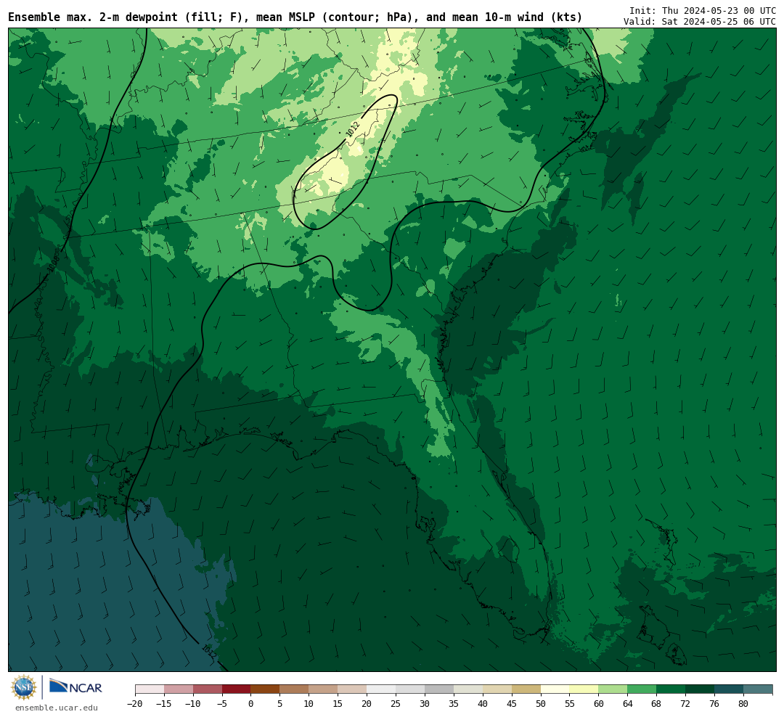The width and height of the screenshot is (784, 717).
Task: Click the 76 tick label on the colorbar
Action: pyautogui.click(x=715, y=704)
